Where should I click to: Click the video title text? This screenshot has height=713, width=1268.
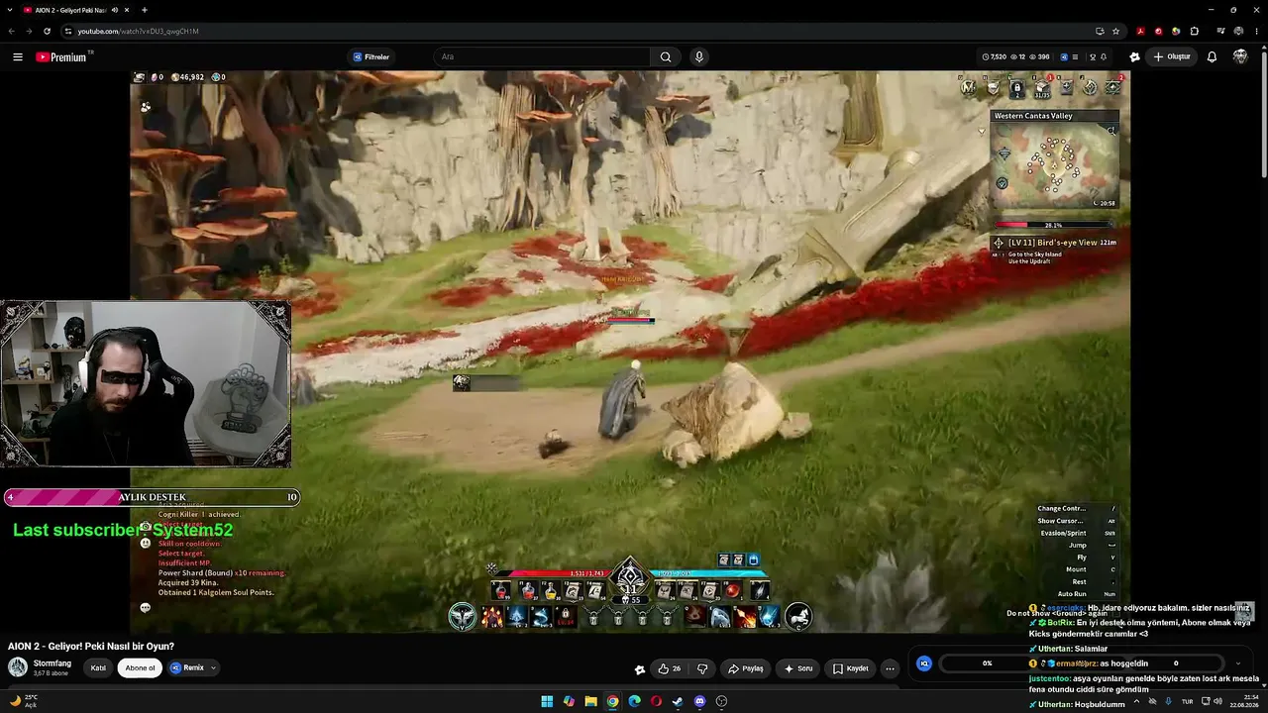pos(91,646)
